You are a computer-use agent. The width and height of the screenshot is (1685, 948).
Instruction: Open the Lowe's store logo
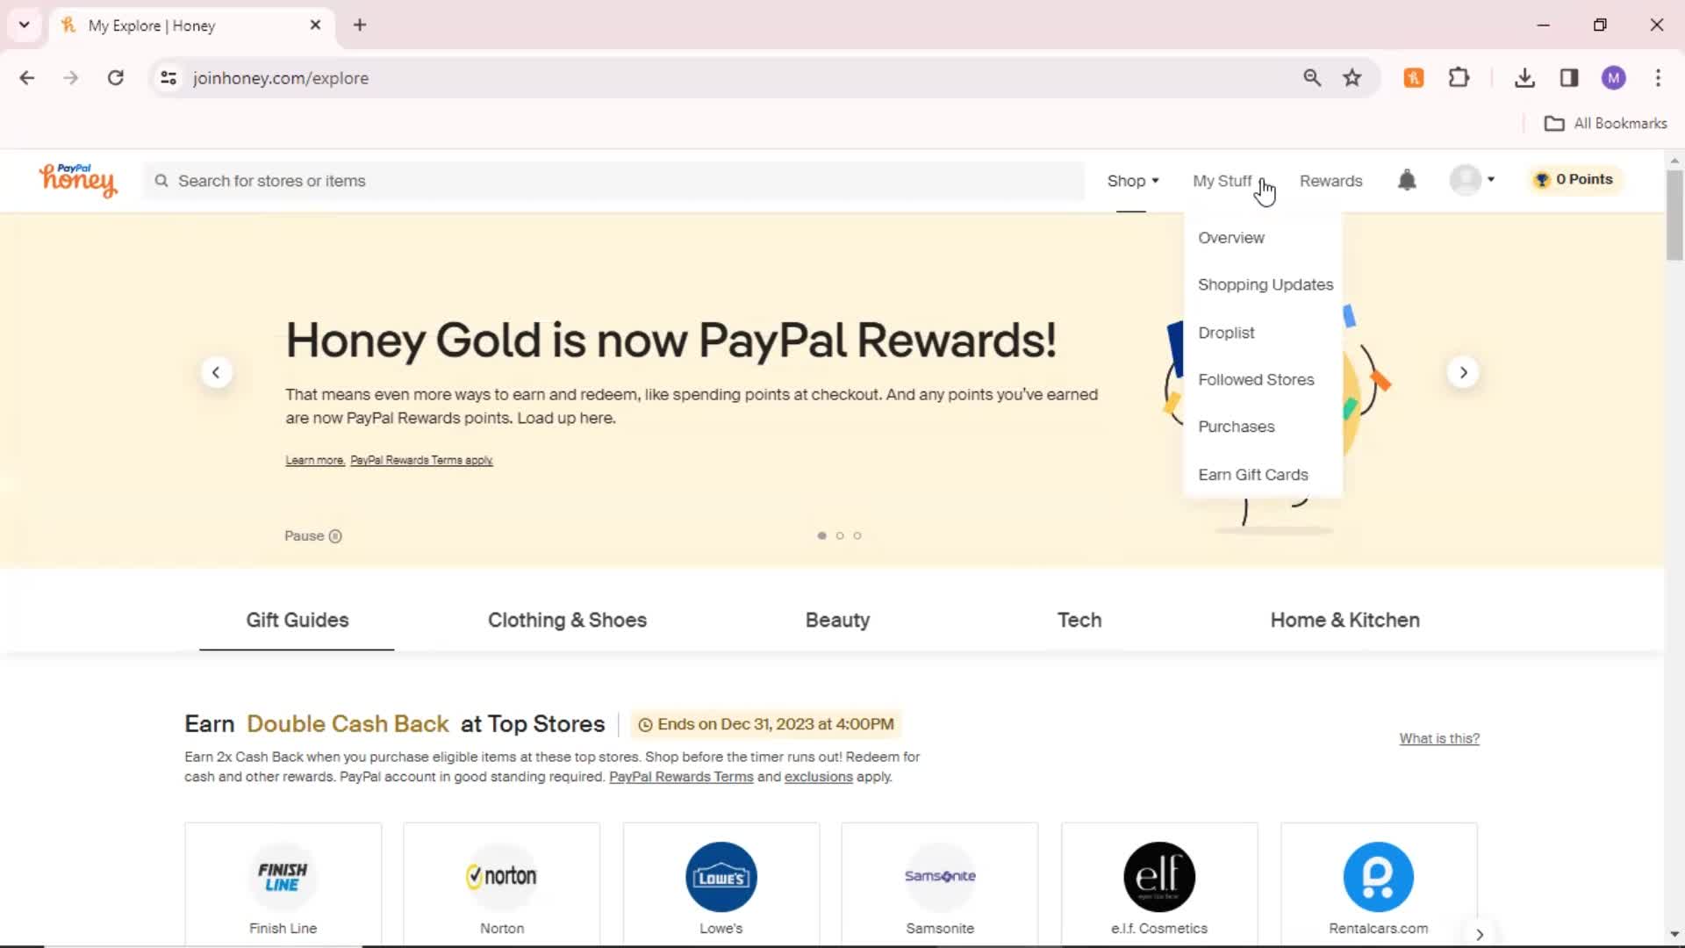(x=721, y=876)
